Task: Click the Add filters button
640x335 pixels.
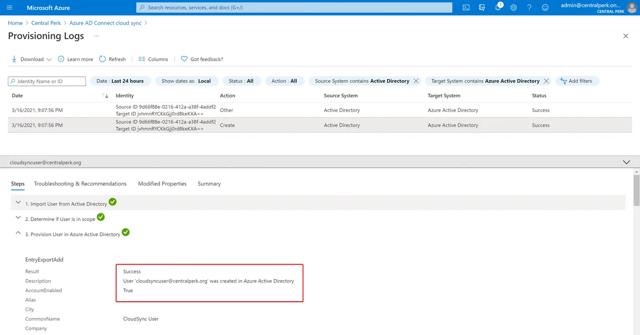Action: click(577, 81)
